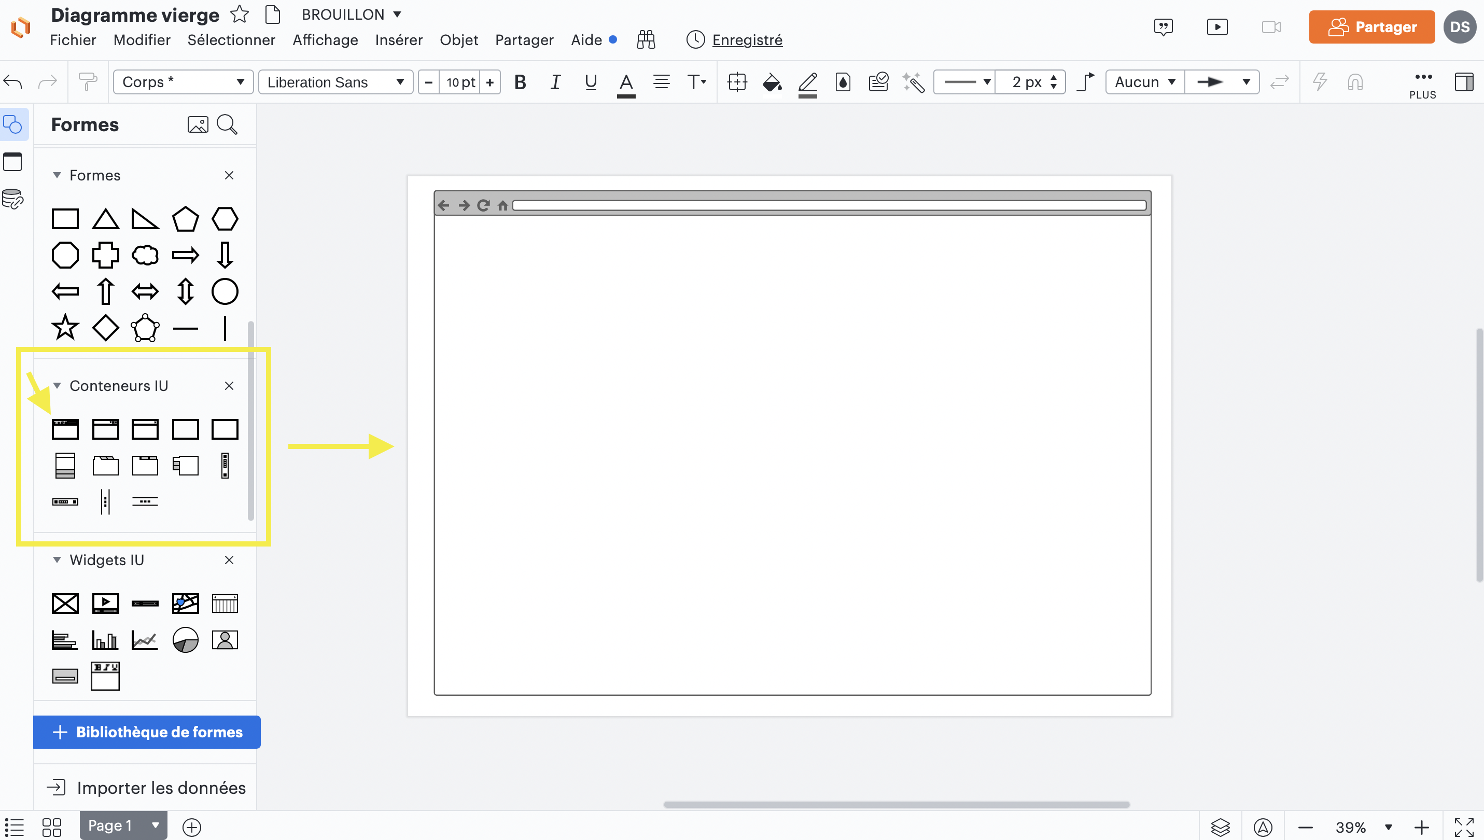The width and height of the screenshot is (1484, 840).
Task: Select the format painter tool
Action: 88,82
